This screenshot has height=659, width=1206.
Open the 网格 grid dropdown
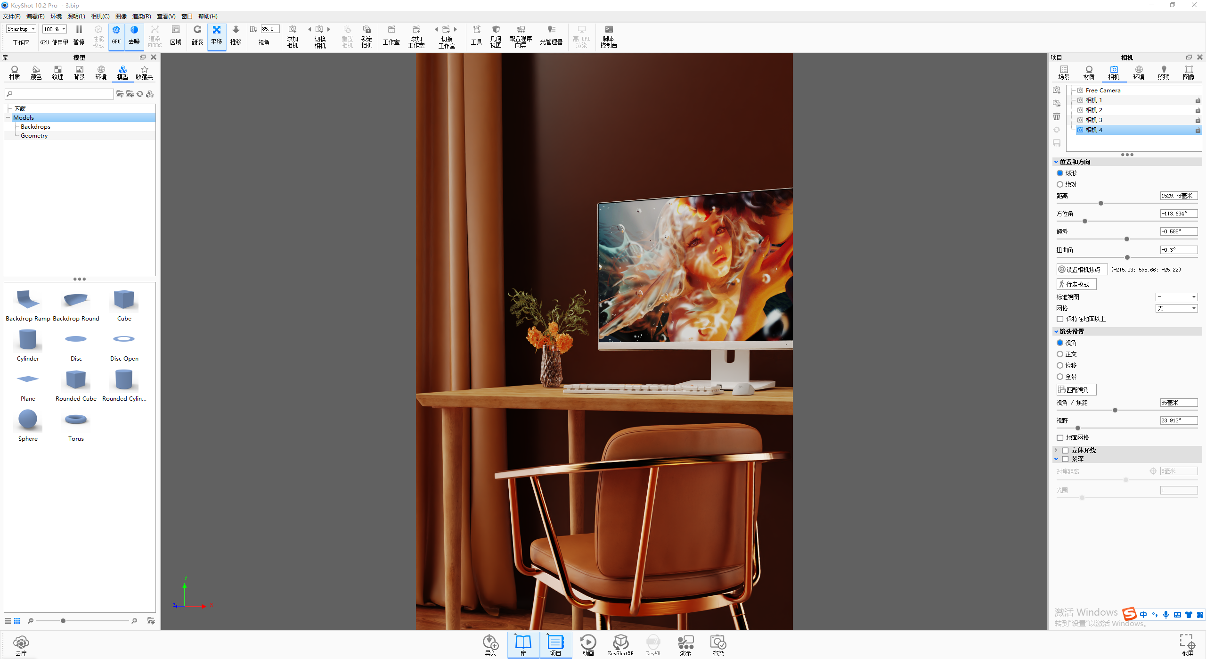pyautogui.click(x=1176, y=308)
